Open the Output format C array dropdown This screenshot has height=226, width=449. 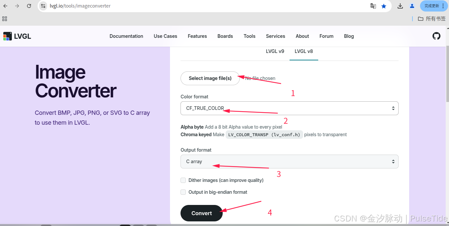tap(290, 162)
